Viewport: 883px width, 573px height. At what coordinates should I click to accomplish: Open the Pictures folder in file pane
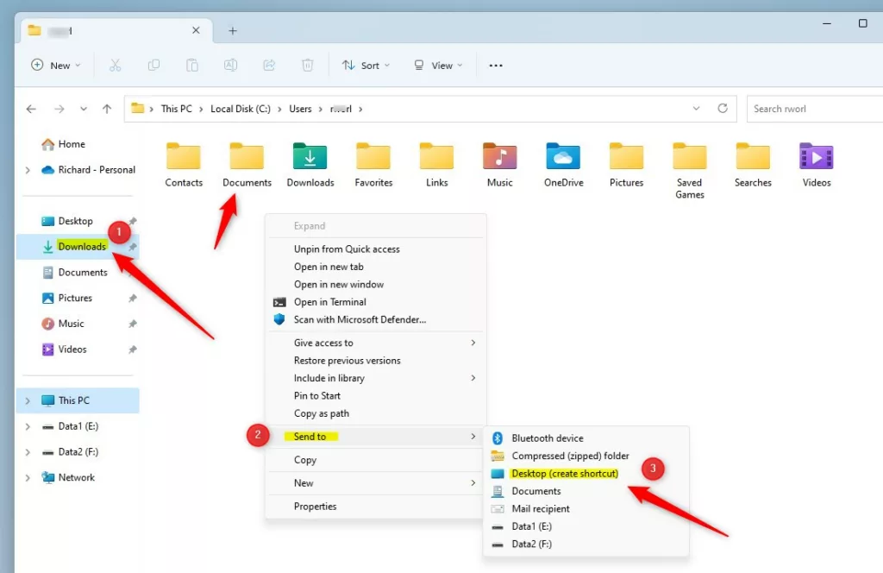[626, 165]
